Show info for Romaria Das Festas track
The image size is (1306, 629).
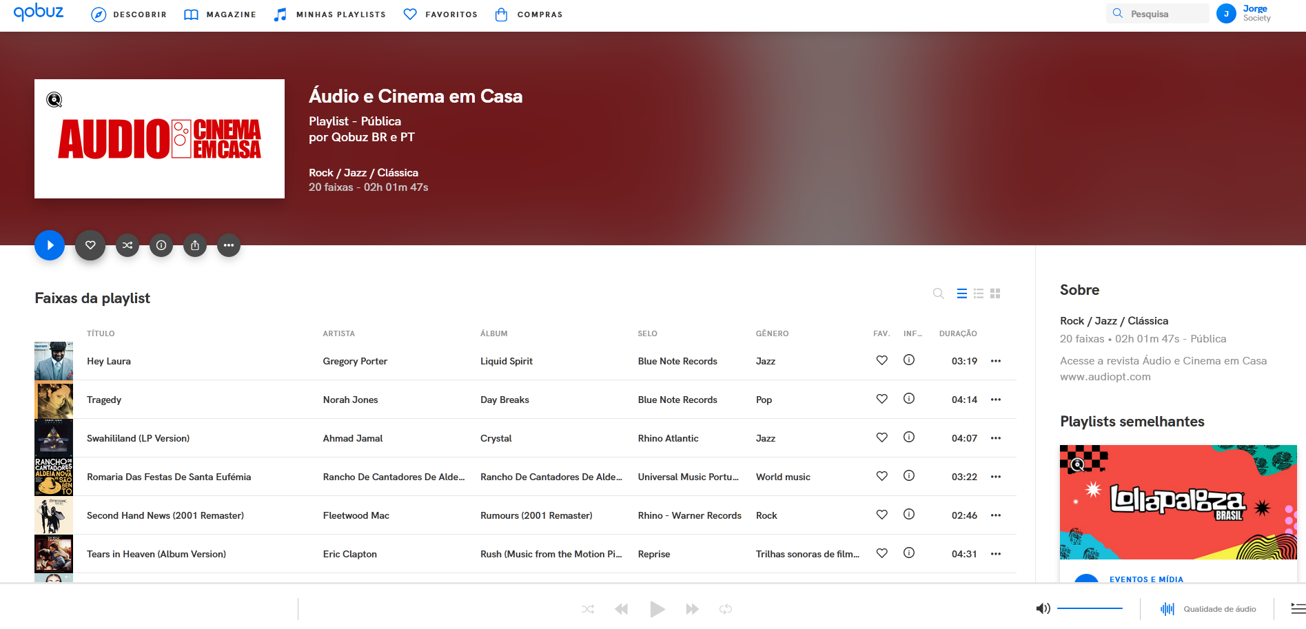click(909, 475)
